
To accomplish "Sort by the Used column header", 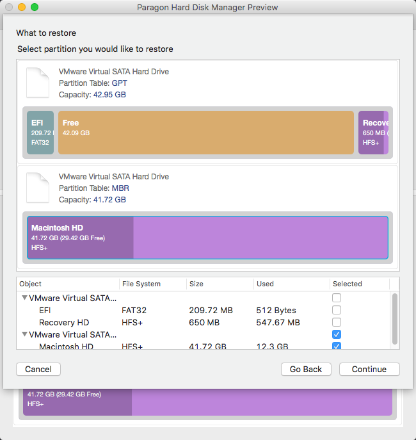I will coord(292,284).
